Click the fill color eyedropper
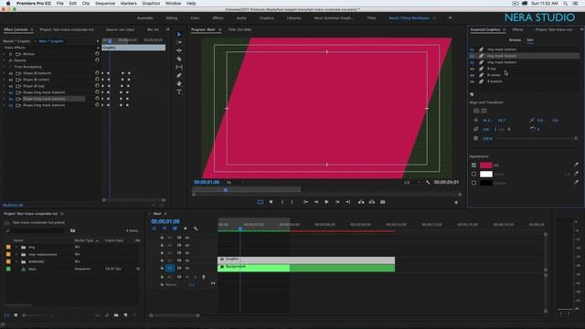 pyautogui.click(x=576, y=164)
